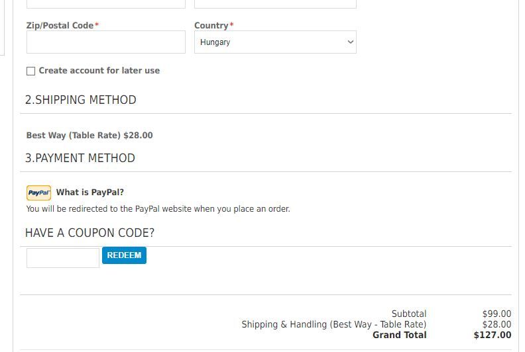This screenshot has height=352, width=525.
Task: Click inside the coupon code text box
Action: 63,258
